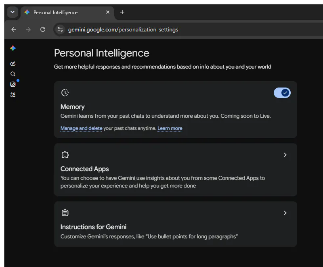The height and width of the screenshot is (267, 323).
Task: Turn off the Memory toggle
Action: click(x=282, y=93)
